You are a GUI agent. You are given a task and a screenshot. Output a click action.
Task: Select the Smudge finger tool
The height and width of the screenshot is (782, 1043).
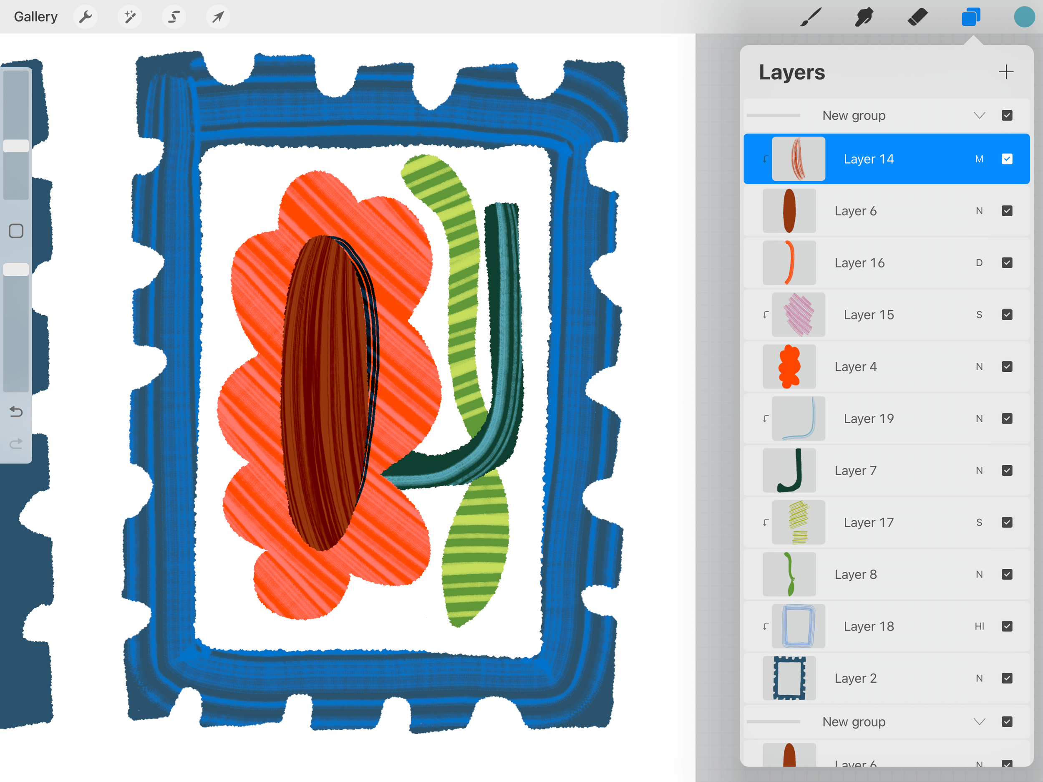point(864,17)
